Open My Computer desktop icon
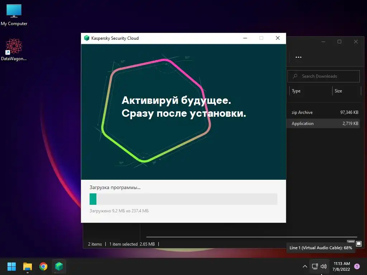Screen dimensions: 367x275 pos(14,14)
